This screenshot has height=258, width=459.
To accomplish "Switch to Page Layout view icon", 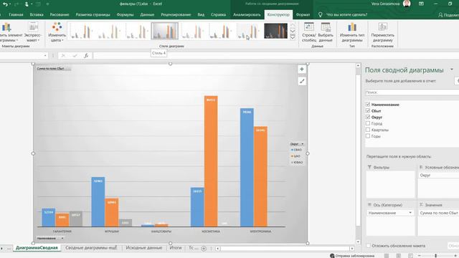I will pyautogui.click(x=399, y=256).
